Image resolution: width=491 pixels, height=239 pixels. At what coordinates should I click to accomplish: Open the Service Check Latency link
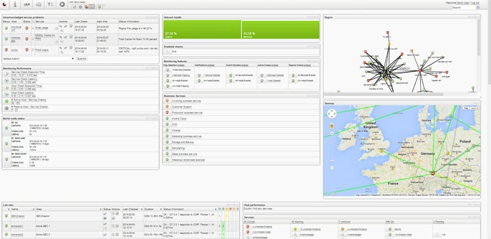(x=23, y=79)
